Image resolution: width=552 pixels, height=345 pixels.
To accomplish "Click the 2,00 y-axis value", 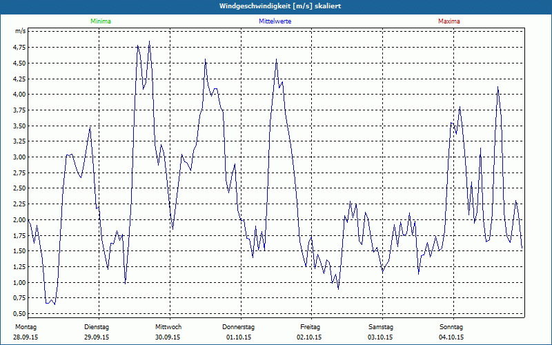I will [20, 220].
